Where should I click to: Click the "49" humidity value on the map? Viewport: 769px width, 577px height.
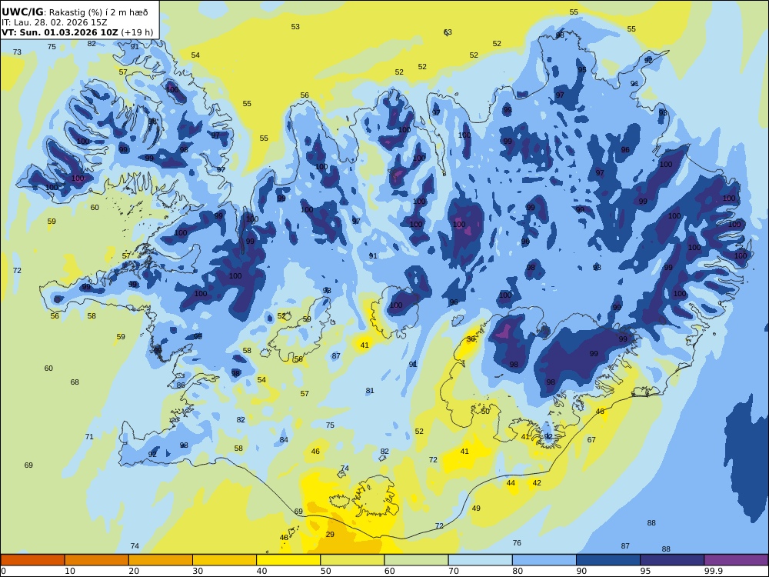pyautogui.click(x=476, y=509)
